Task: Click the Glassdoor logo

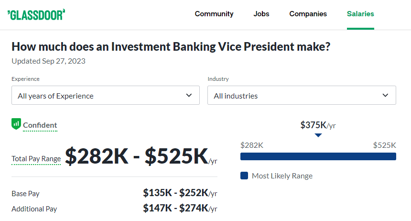Action: [x=36, y=15]
